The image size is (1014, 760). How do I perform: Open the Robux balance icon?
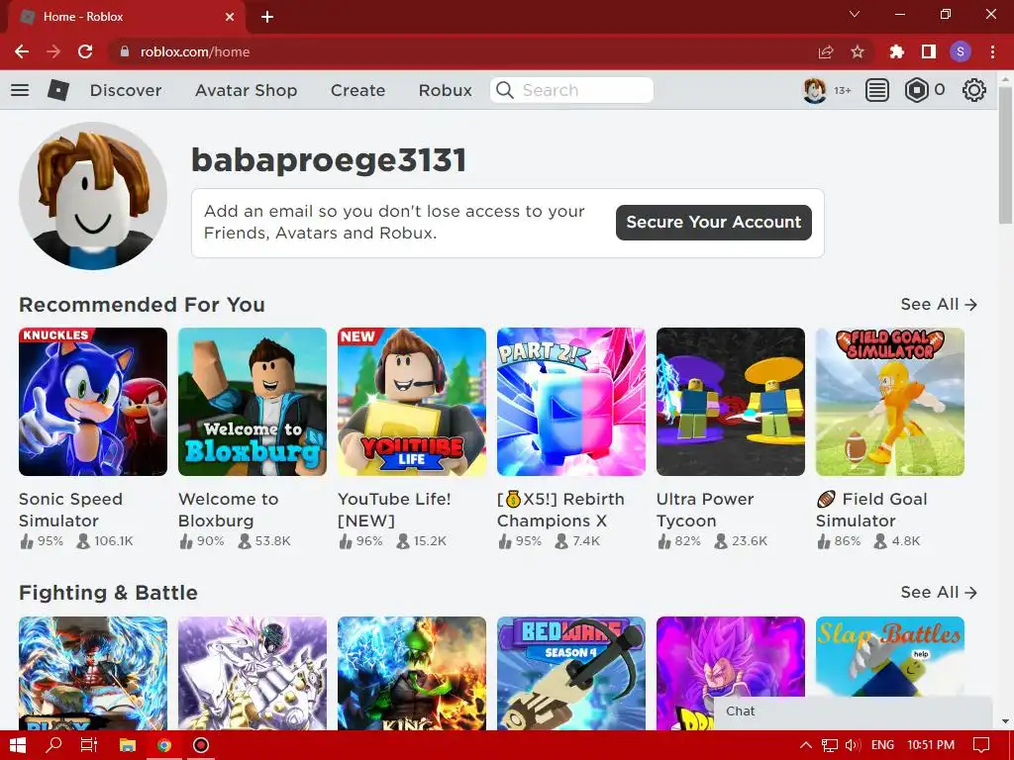coord(916,90)
